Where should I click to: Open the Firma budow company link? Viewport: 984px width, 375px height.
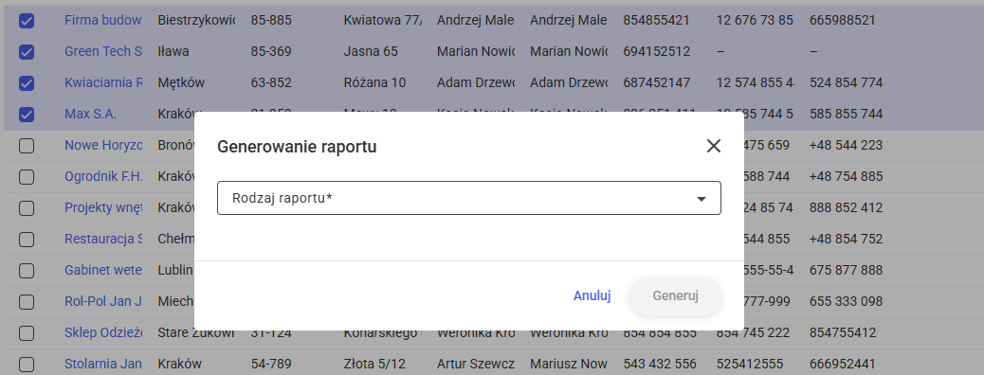pos(103,20)
